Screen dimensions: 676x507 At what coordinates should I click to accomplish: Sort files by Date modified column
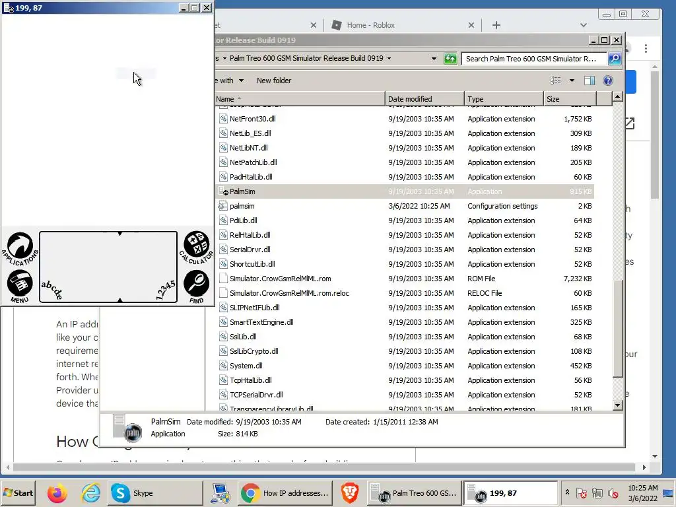[x=424, y=99]
